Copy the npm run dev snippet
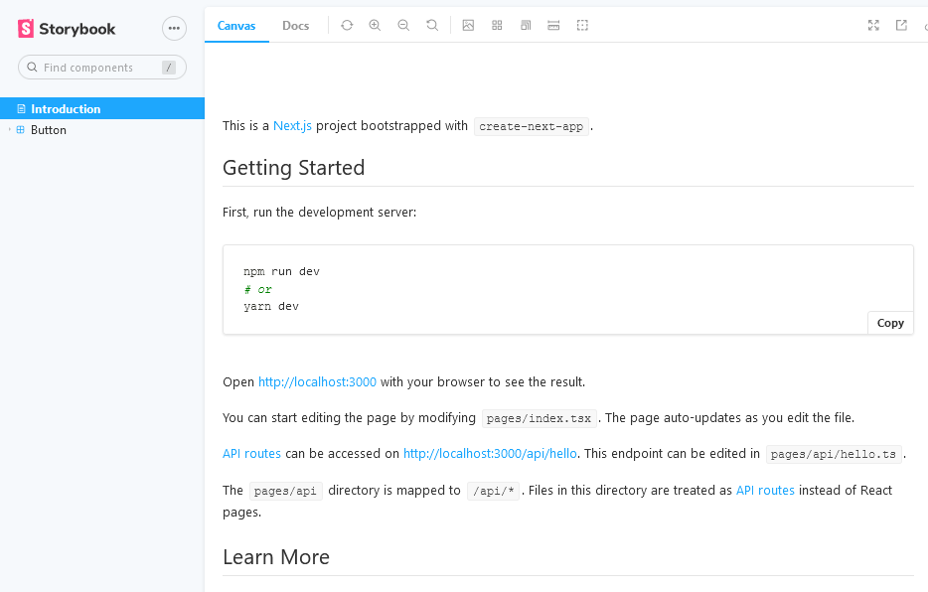Viewport: 928px width, 592px height. (x=889, y=322)
